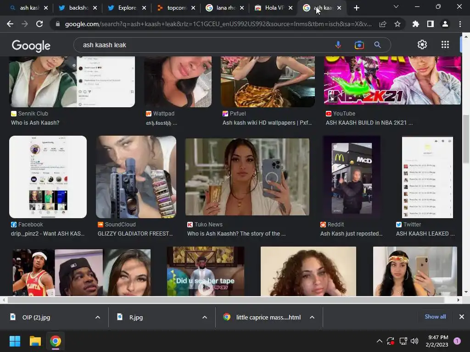The width and height of the screenshot is (470, 352).
Task: Close the downloads bar
Action: (462, 317)
